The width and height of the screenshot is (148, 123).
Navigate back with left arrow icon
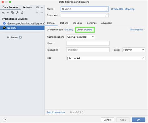coord(37,12)
